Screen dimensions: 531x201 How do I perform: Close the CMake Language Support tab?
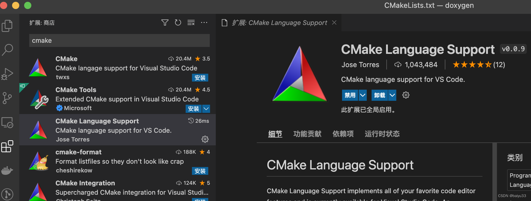(334, 23)
